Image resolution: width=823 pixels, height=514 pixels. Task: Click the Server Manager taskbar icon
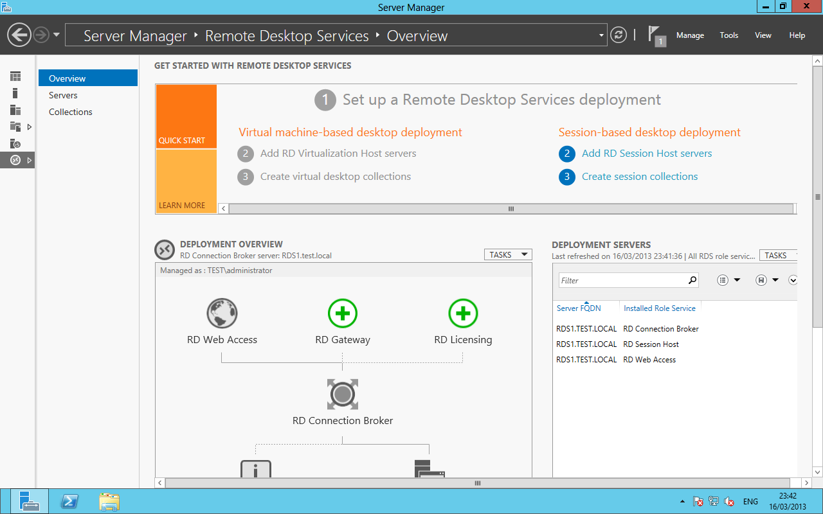[x=30, y=501]
